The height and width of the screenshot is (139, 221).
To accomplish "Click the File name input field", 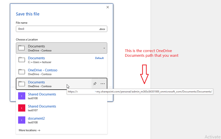I will tap(61, 29).
